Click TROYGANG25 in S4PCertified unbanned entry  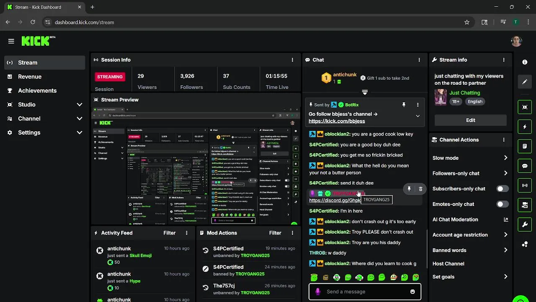click(255, 255)
